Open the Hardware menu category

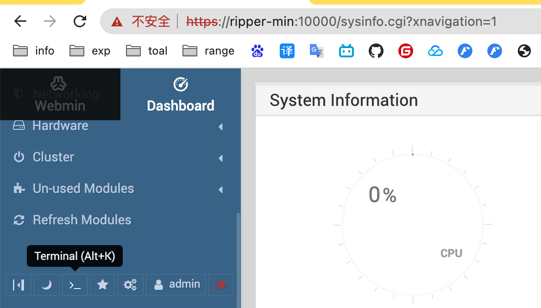60,126
